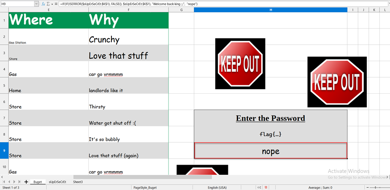The height and width of the screenshot is (190, 390).
Task: Click the 'flag{…}' password cell
Action: [x=271, y=134]
